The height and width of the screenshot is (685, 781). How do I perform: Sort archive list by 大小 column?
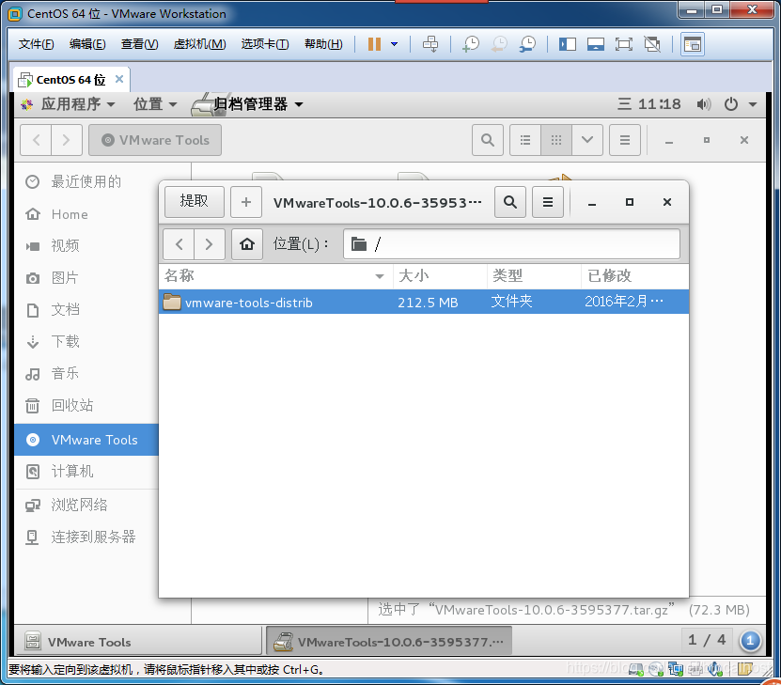click(x=440, y=275)
